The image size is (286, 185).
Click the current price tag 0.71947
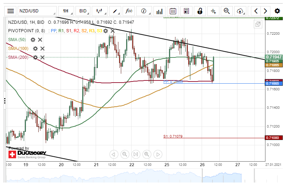274,57
